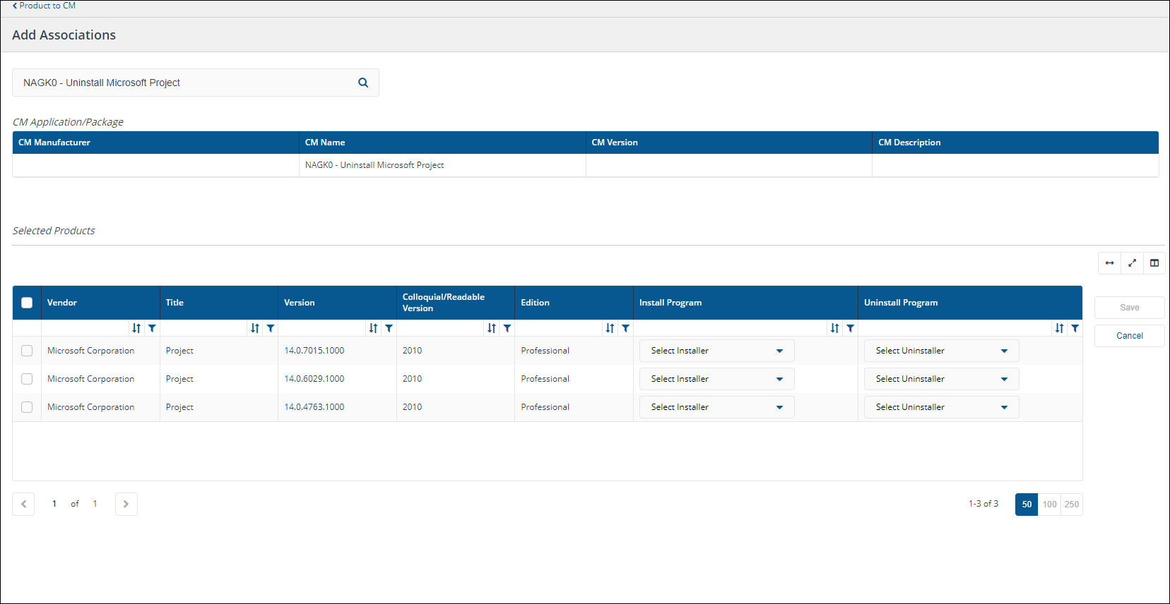Filter the Uninstall Program column
1170x604 pixels.
[1075, 328]
